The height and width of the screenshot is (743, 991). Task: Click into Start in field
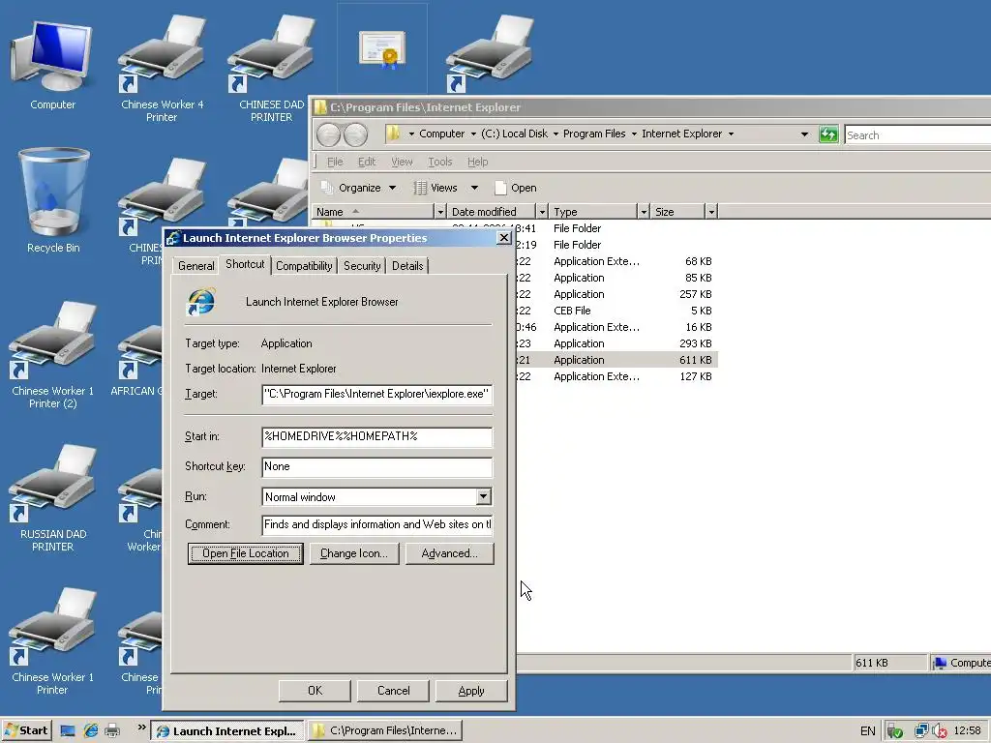(x=376, y=436)
